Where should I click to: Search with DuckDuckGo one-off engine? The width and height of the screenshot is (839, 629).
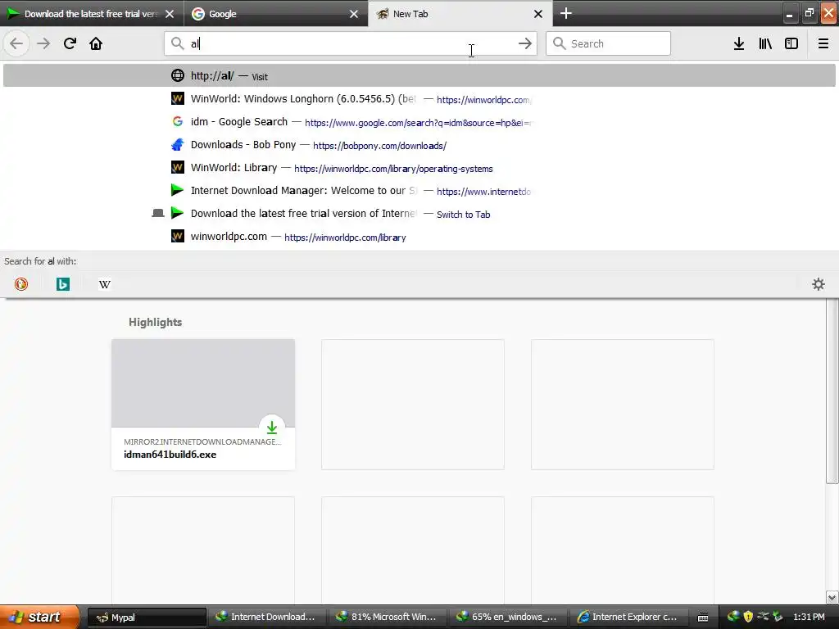[20, 284]
